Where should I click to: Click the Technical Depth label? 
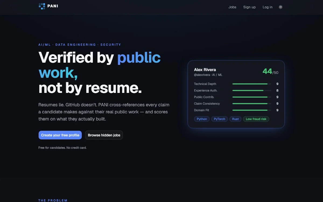tap(205, 84)
